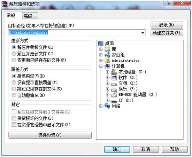
Task: Confirm extraction with 确定 button
Action: 117,149
